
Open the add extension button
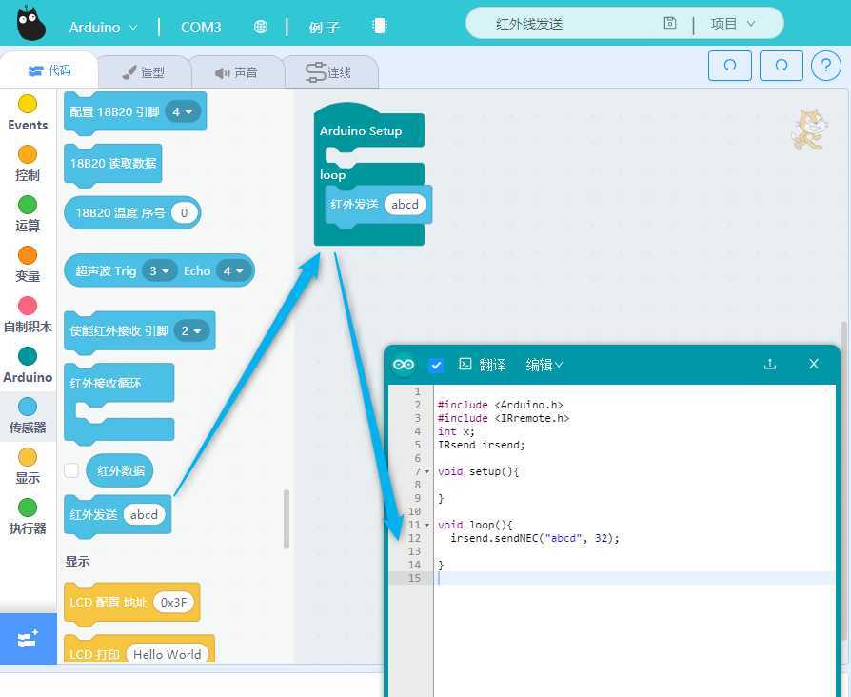pos(29,638)
